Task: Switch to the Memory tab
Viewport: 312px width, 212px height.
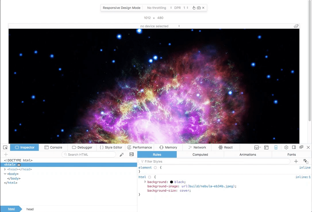Action: click(x=168, y=147)
